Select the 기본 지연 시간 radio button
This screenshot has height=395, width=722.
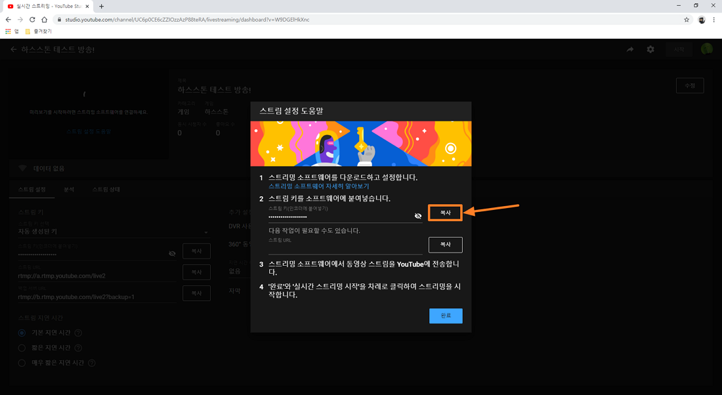[22, 333]
